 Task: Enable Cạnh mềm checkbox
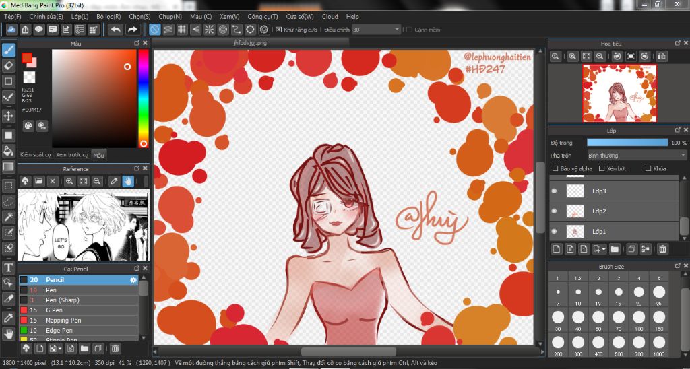(409, 30)
